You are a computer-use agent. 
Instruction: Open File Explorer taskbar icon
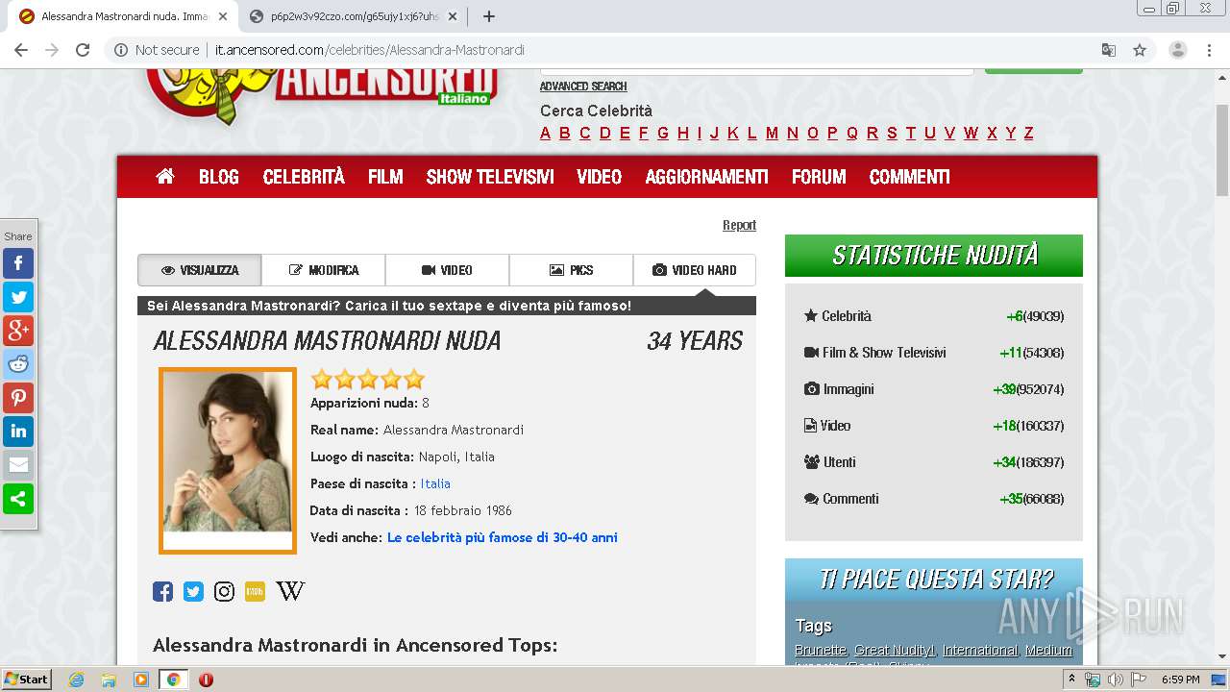pos(109,680)
